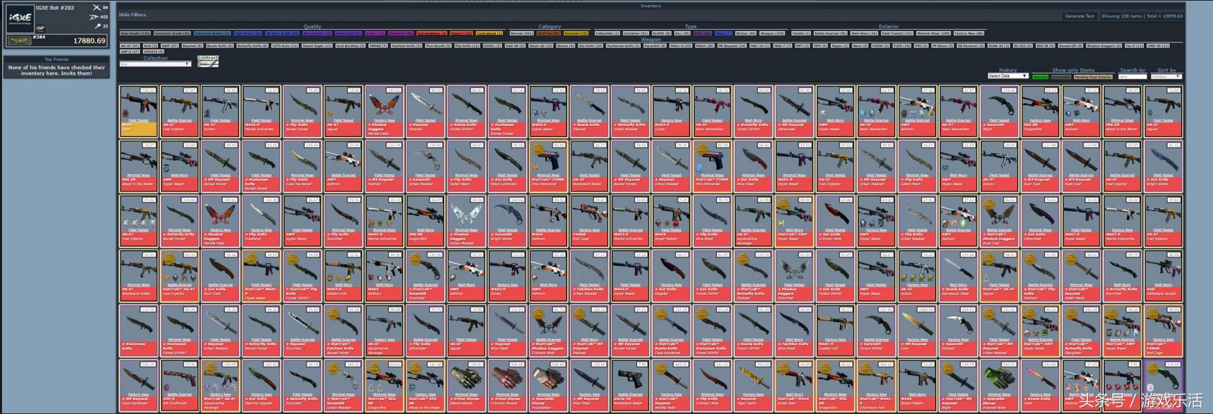Viewport: 1213px width, 414px height.
Task: Click the green Selected filter button
Action: [x=1040, y=76]
